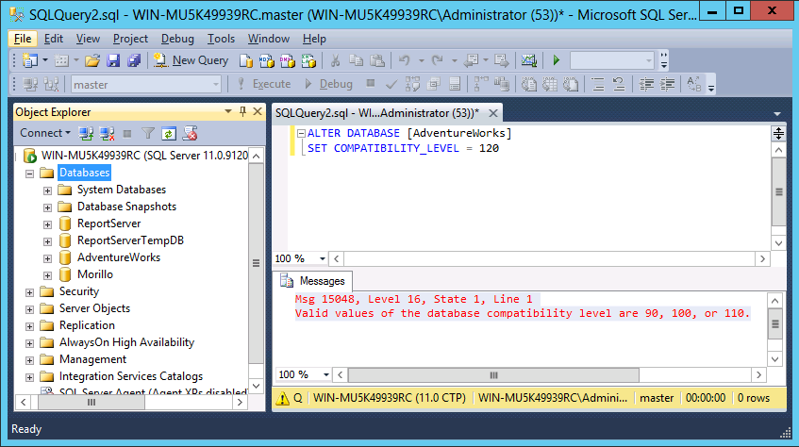Click the Comment out selected lines icon
This screenshot has height=447, width=799.
(598, 84)
